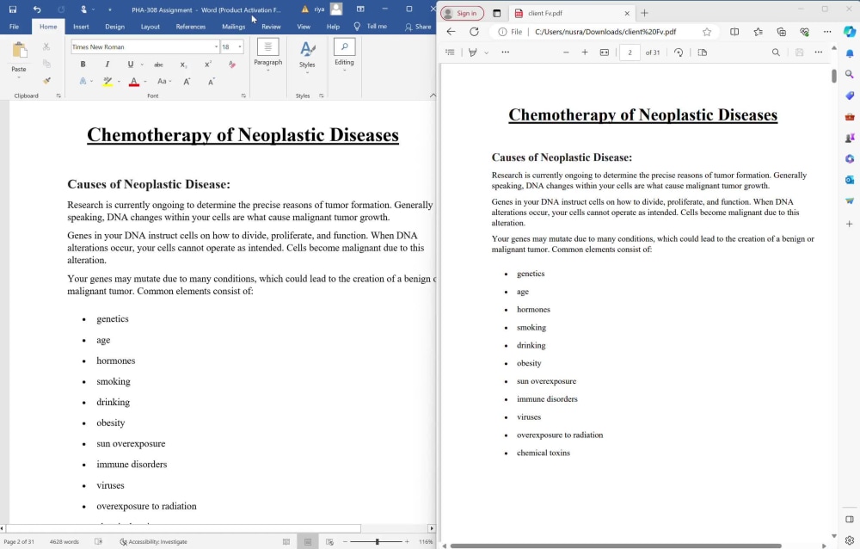The height and width of the screenshot is (549, 860).
Task: Switch Word to Read Mode view
Action: [286, 542]
